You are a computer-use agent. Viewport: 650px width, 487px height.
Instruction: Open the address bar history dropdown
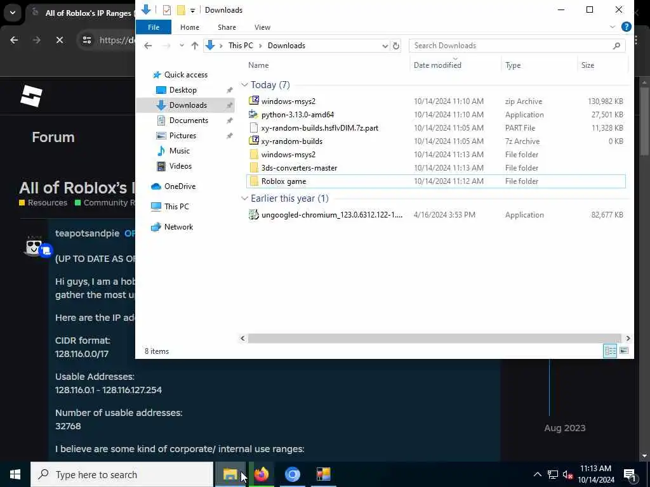(x=385, y=46)
